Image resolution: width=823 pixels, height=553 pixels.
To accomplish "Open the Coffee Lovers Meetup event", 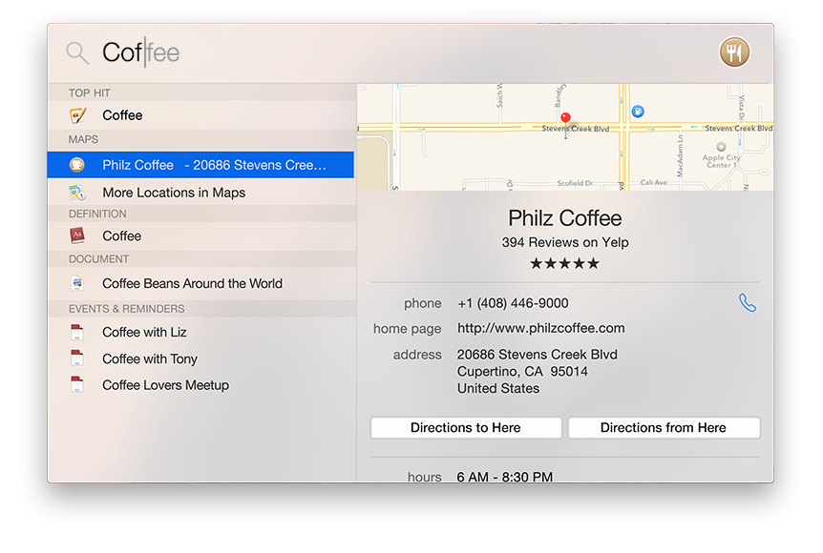I will tap(165, 385).
